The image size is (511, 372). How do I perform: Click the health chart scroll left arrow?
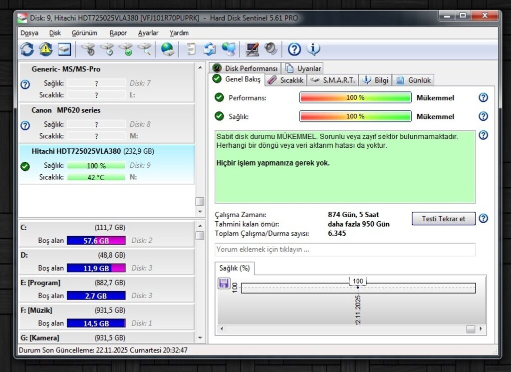[222, 329]
